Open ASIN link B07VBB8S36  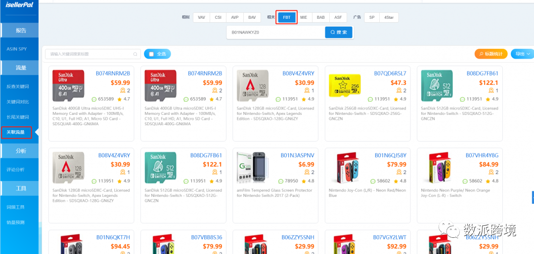tap(206, 237)
